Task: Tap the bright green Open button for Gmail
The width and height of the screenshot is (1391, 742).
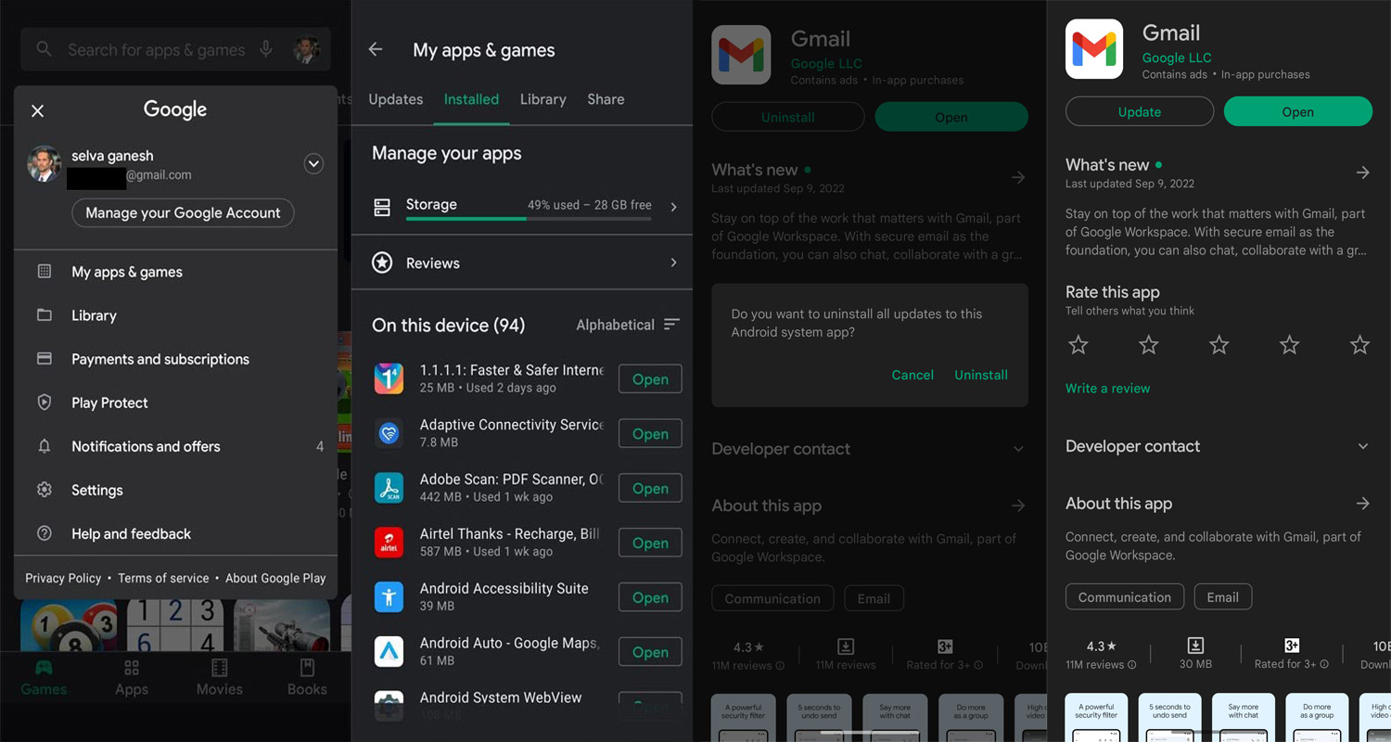Action: pyautogui.click(x=1297, y=111)
